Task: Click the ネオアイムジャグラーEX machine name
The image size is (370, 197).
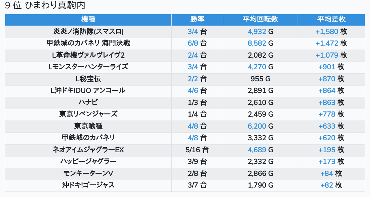Action: coord(88,150)
